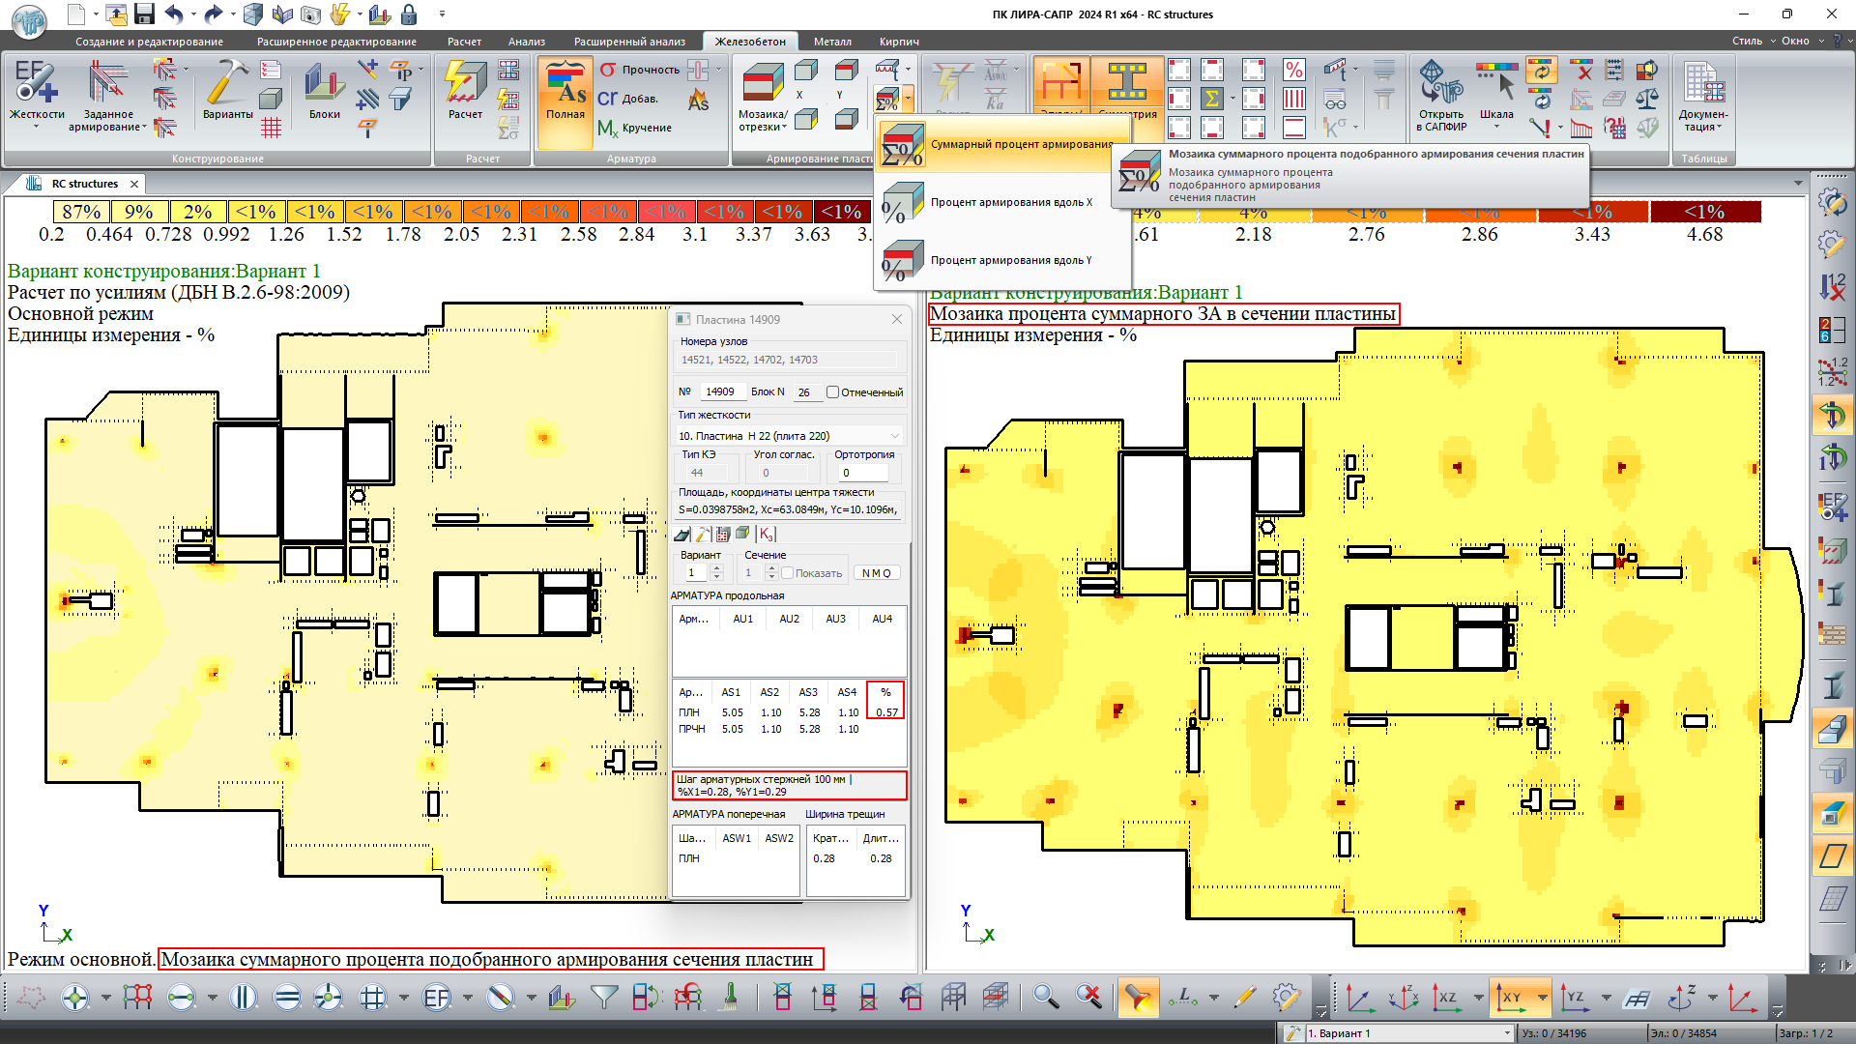Toggle XY projection view button
This screenshot has width=1856, height=1044.
click(x=1511, y=997)
